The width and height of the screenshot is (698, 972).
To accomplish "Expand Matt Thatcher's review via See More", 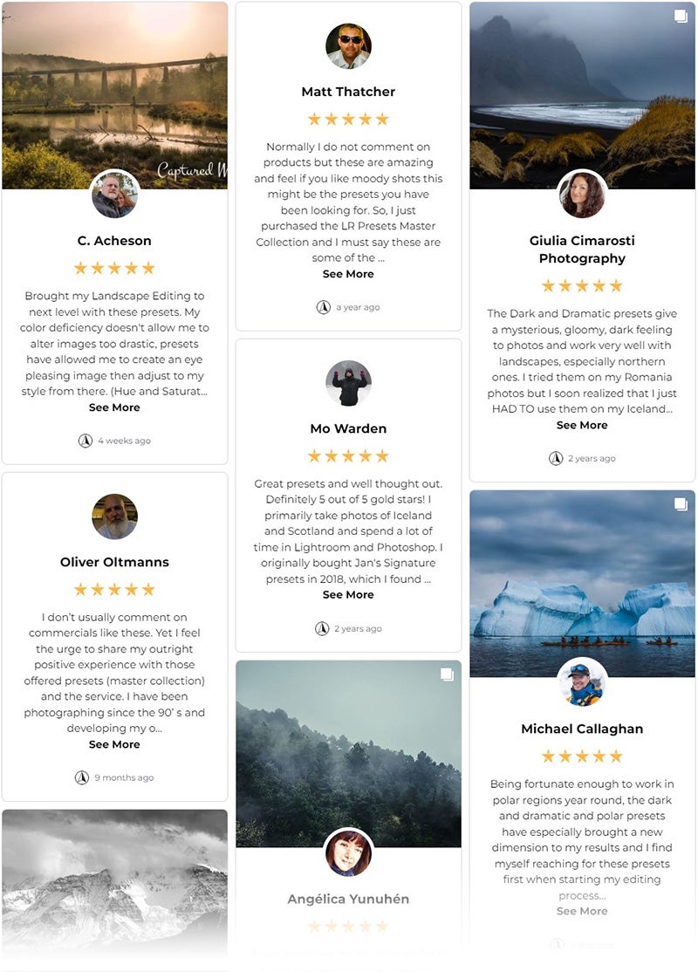I will point(348,274).
